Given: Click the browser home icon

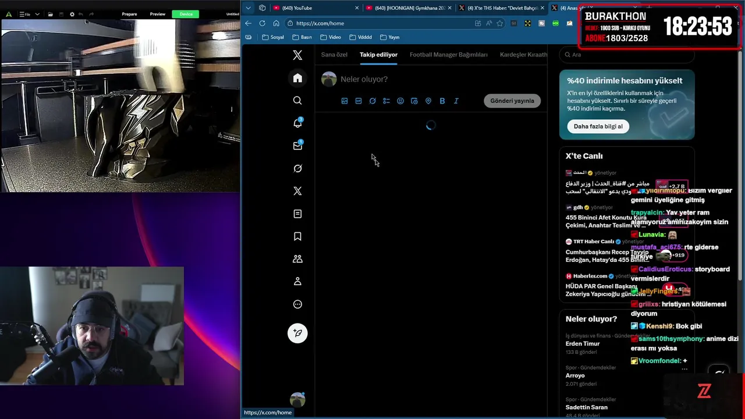Looking at the screenshot, I should click(276, 23).
